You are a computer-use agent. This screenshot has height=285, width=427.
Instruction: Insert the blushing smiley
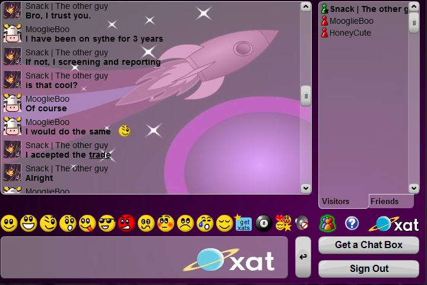point(166,223)
